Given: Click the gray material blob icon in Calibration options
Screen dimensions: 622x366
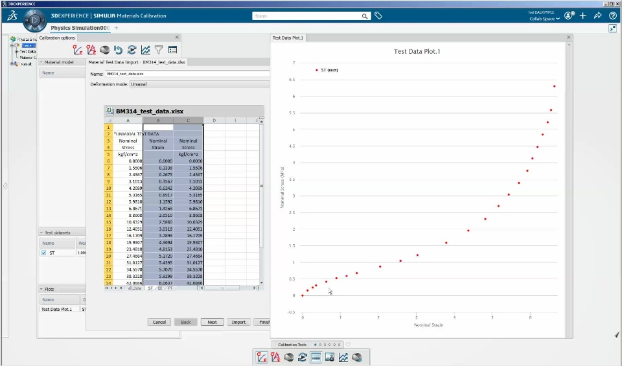Looking at the screenshot, I should pos(105,50).
